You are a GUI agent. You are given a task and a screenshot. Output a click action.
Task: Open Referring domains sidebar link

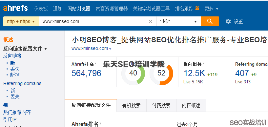(x=22, y=83)
